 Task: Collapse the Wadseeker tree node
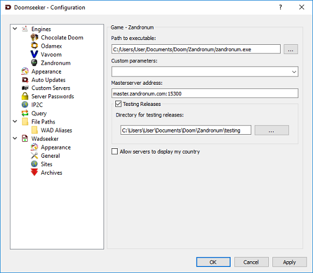tap(15, 138)
